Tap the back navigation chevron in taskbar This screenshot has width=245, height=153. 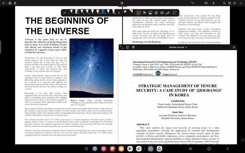coord(228,149)
